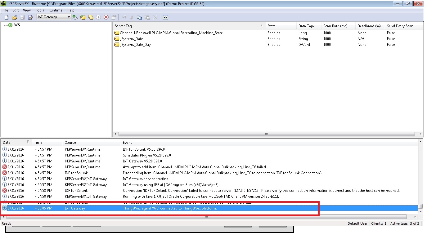The image size is (427, 234).
Task: Click the Add Agent toolbar icon
Action: pos(75,17)
